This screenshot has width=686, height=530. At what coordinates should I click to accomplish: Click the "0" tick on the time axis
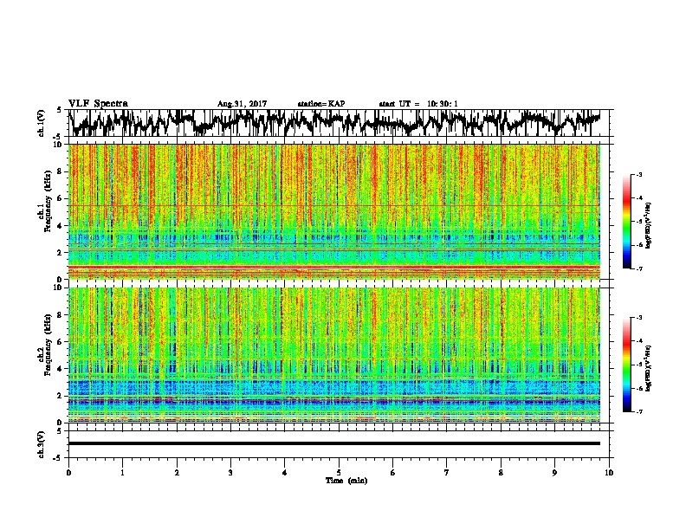click(68, 473)
